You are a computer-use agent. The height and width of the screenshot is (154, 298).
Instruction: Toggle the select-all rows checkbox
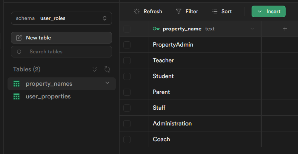(127, 29)
